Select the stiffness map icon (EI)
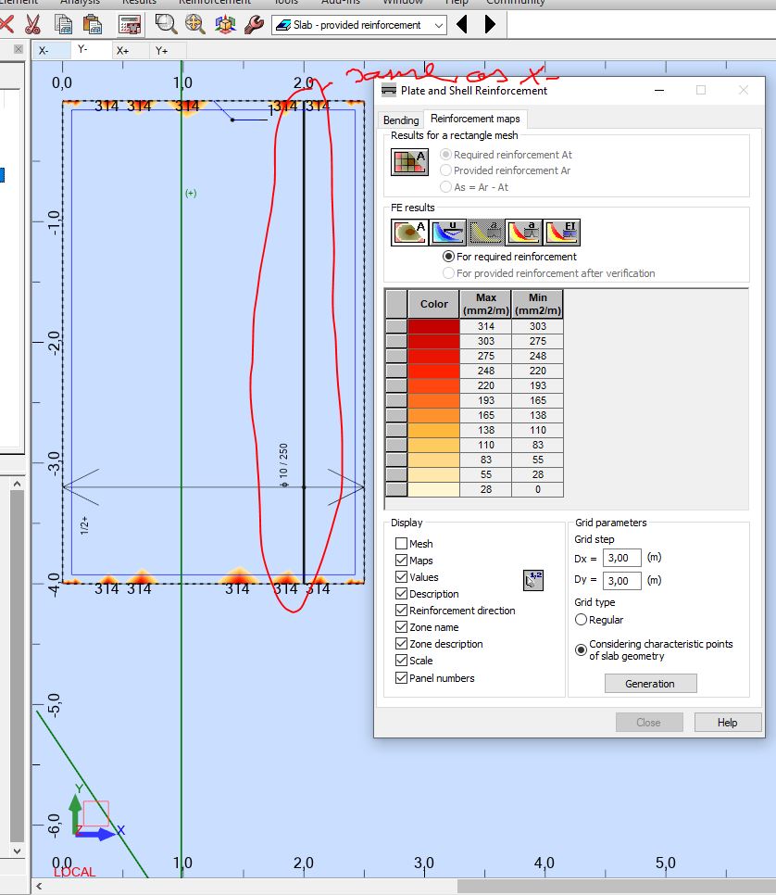This screenshot has height=895, width=776. pos(563,232)
